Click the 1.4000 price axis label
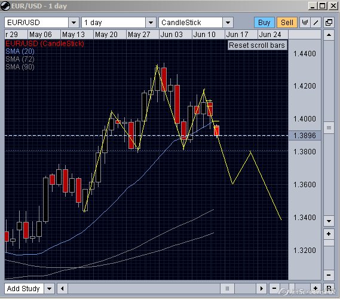This screenshot has width=340, height=299. [304, 119]
